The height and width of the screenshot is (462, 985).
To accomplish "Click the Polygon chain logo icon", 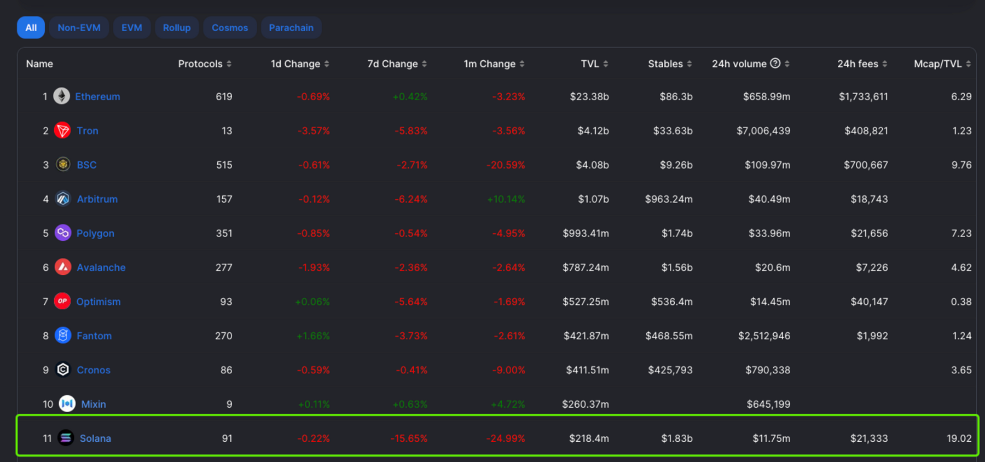I will click(x=63, y=233).
